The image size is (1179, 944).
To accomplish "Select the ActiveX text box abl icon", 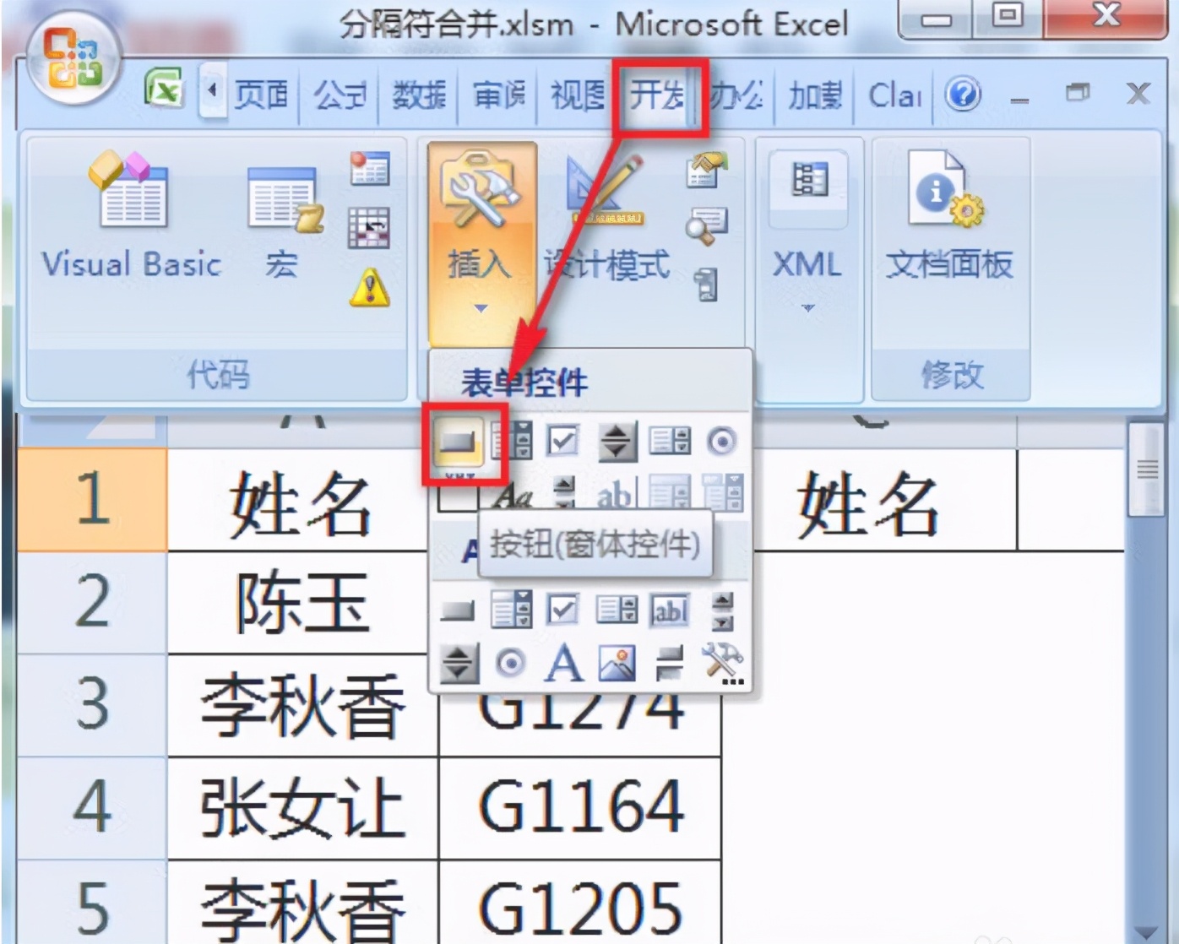I will coord(670,610).
